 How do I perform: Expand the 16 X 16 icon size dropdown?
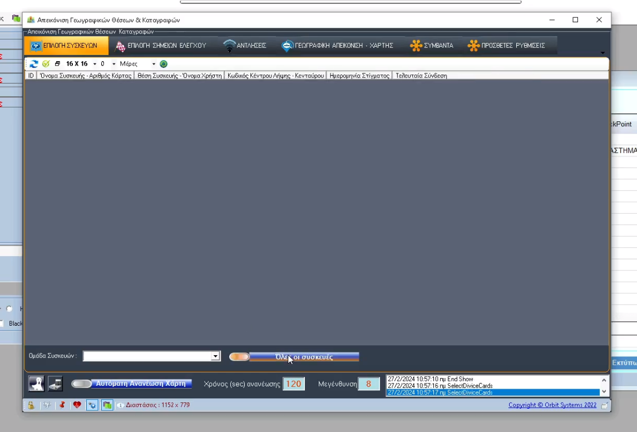click(x=95, y=64)
